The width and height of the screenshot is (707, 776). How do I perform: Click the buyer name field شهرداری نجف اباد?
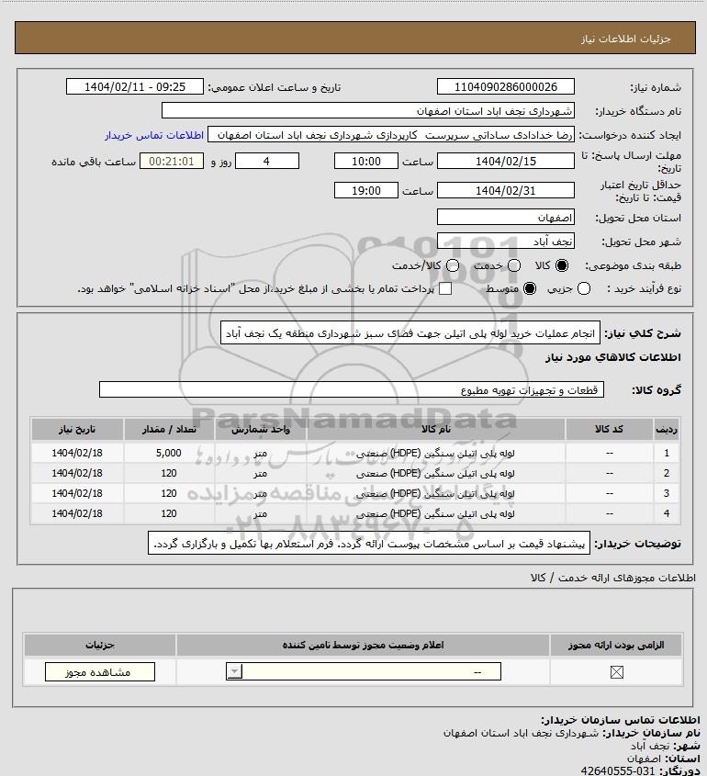pyautogui.click(x=367, y=110)
